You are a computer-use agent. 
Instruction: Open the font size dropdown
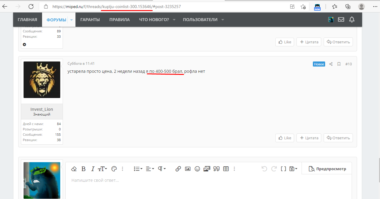coord(102,169)
